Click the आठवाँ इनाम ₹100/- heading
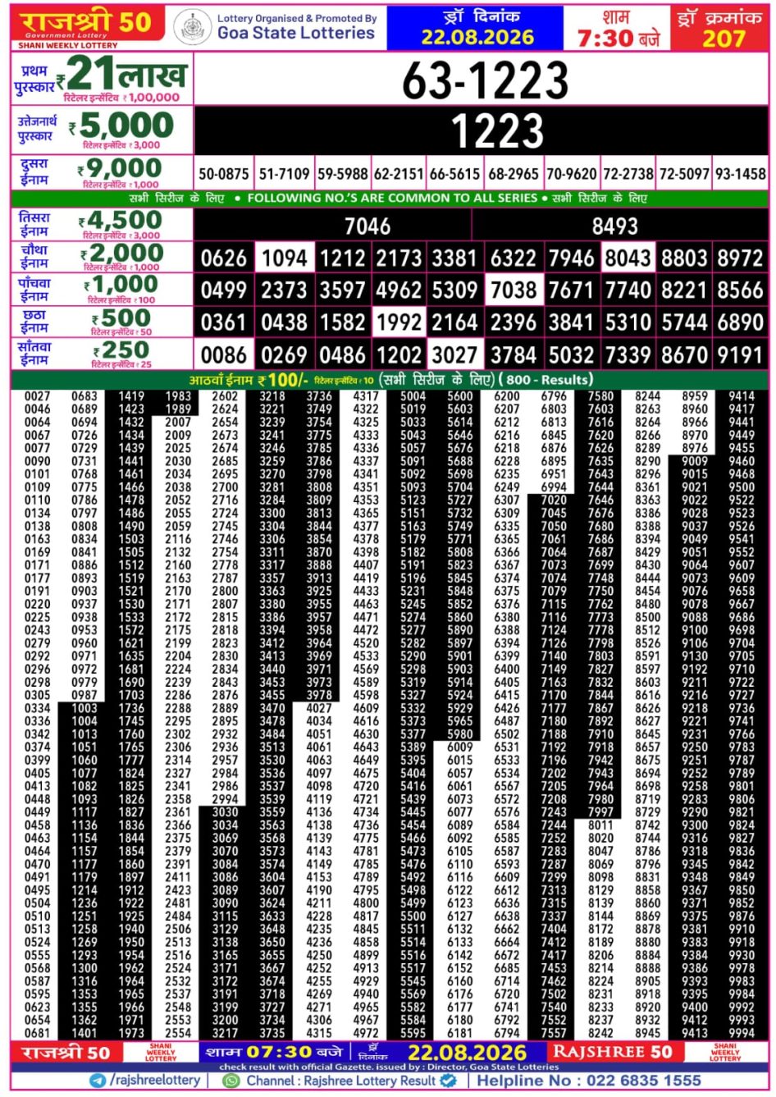The height and width of the screenshot is (1097, 776). (249, 380)
